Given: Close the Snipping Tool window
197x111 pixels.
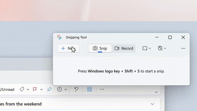Looking at the screenshot, I should pyautogui.click(x=183, y=37).
